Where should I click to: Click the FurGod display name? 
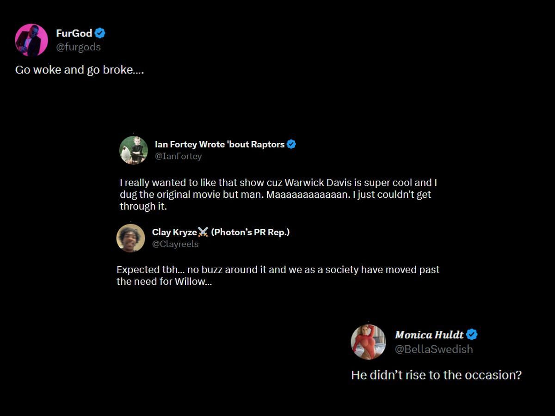[x=74, y=33]
